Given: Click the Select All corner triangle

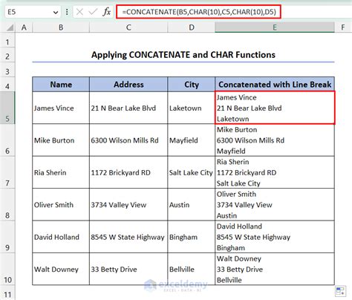Looking at the screenshot, I should coord(10,27).
